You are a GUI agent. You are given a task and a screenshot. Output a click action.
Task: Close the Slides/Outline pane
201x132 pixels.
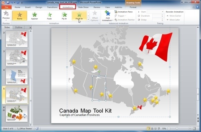30,28
